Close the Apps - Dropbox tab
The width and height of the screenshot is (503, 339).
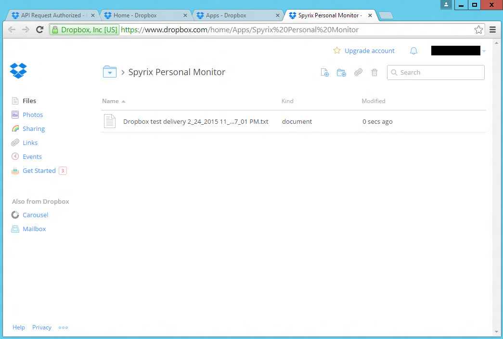277,15
